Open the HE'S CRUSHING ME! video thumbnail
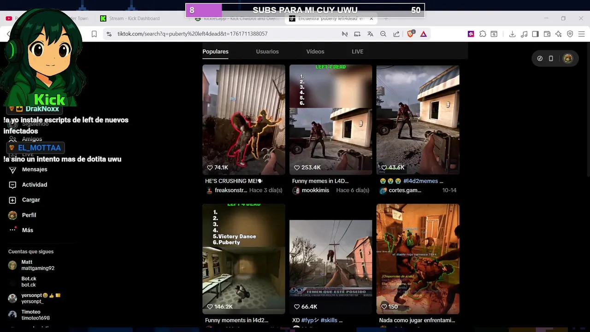The image size is (590, 332). coord(244,119)
